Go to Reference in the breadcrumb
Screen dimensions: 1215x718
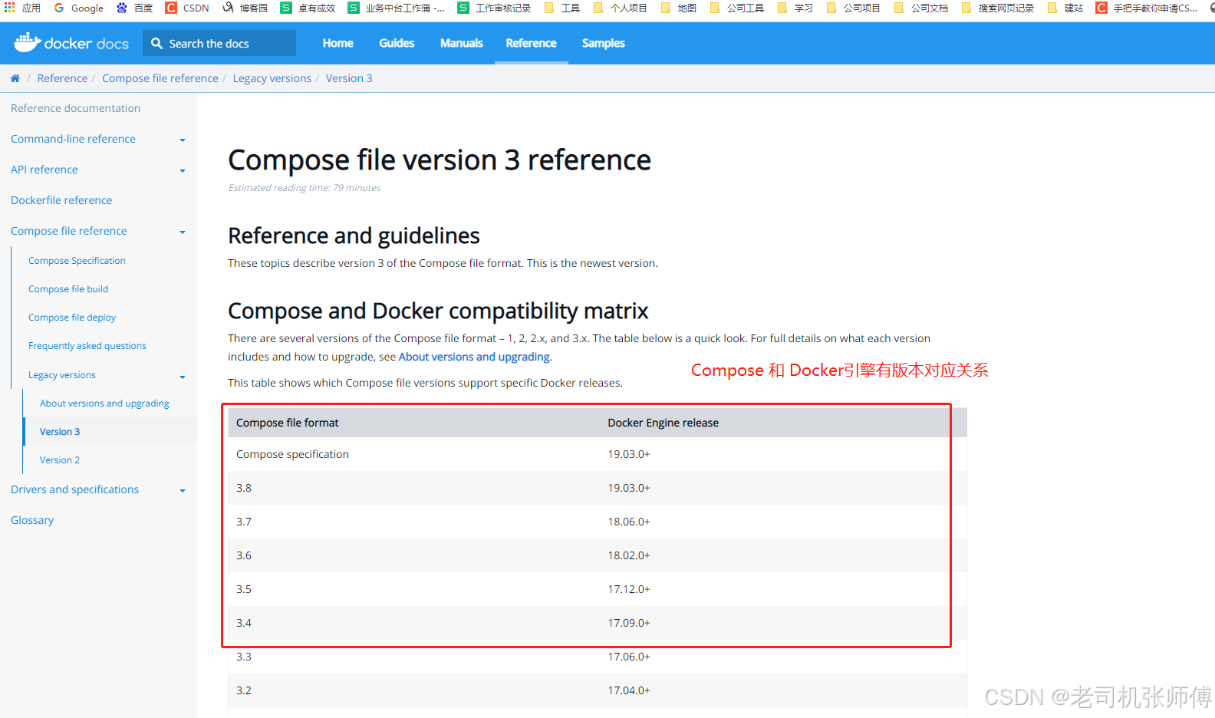click(62, 78)
